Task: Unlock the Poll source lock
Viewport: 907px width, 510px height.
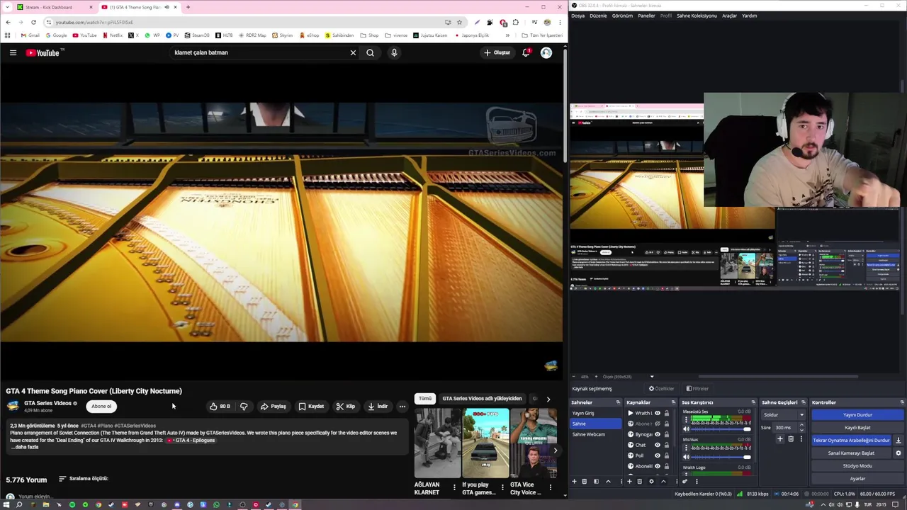Action: click(x=667, y=455)
